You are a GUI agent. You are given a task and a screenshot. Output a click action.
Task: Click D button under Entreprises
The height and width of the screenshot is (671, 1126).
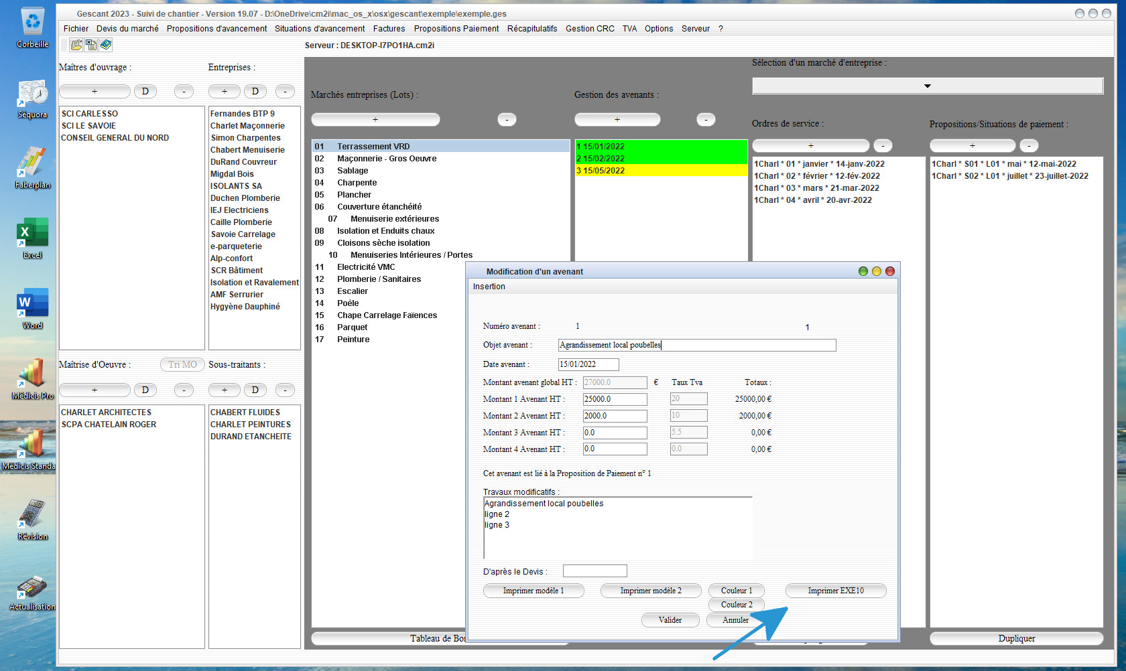(x=255, y=91)
